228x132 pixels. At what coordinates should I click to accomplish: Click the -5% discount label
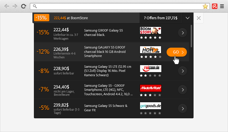[x=44, y=108]
